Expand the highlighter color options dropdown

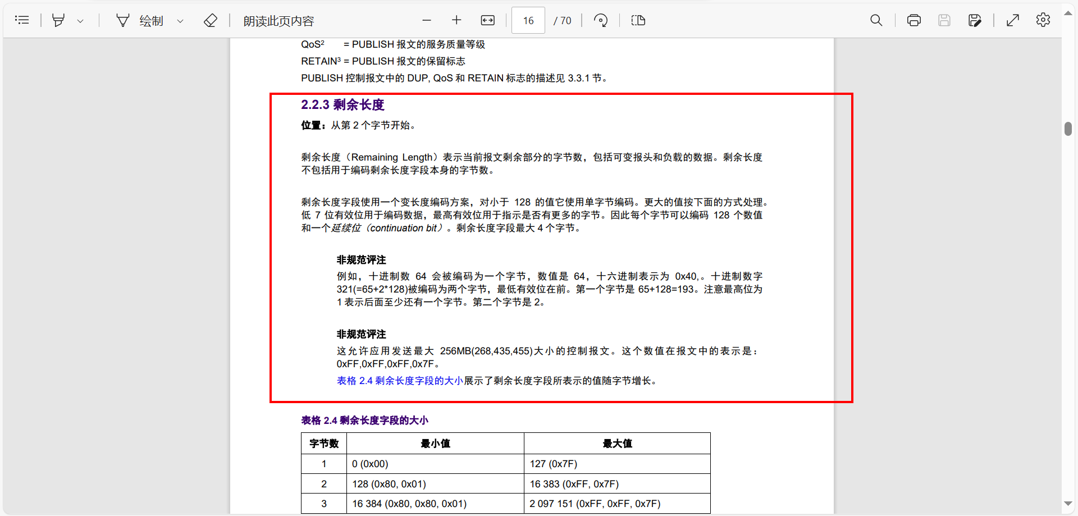(80, 21)
